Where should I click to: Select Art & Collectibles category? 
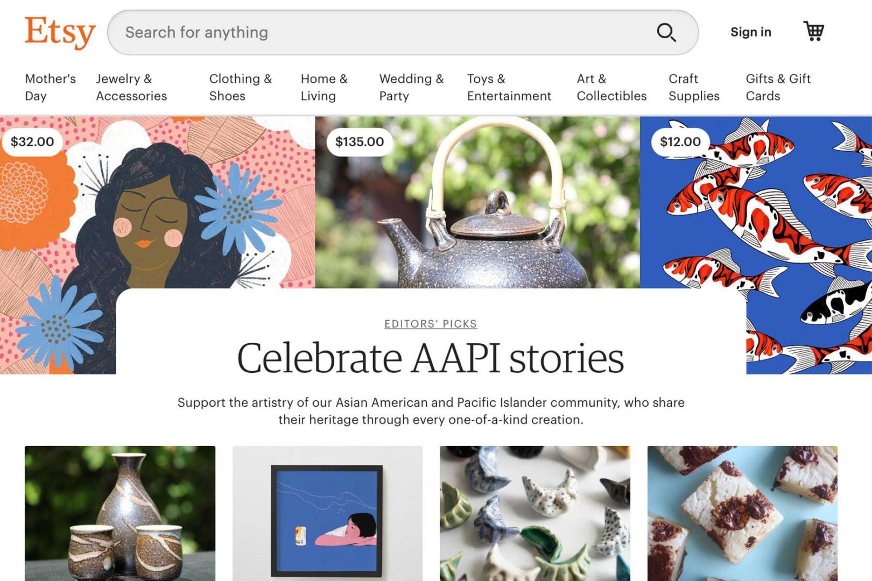pyautogui.click(x=611, y=87)
